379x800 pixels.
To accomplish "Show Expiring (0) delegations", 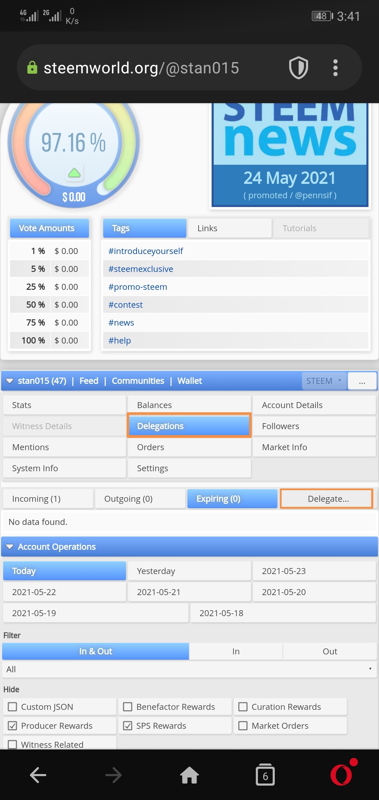I will [232, 499].
